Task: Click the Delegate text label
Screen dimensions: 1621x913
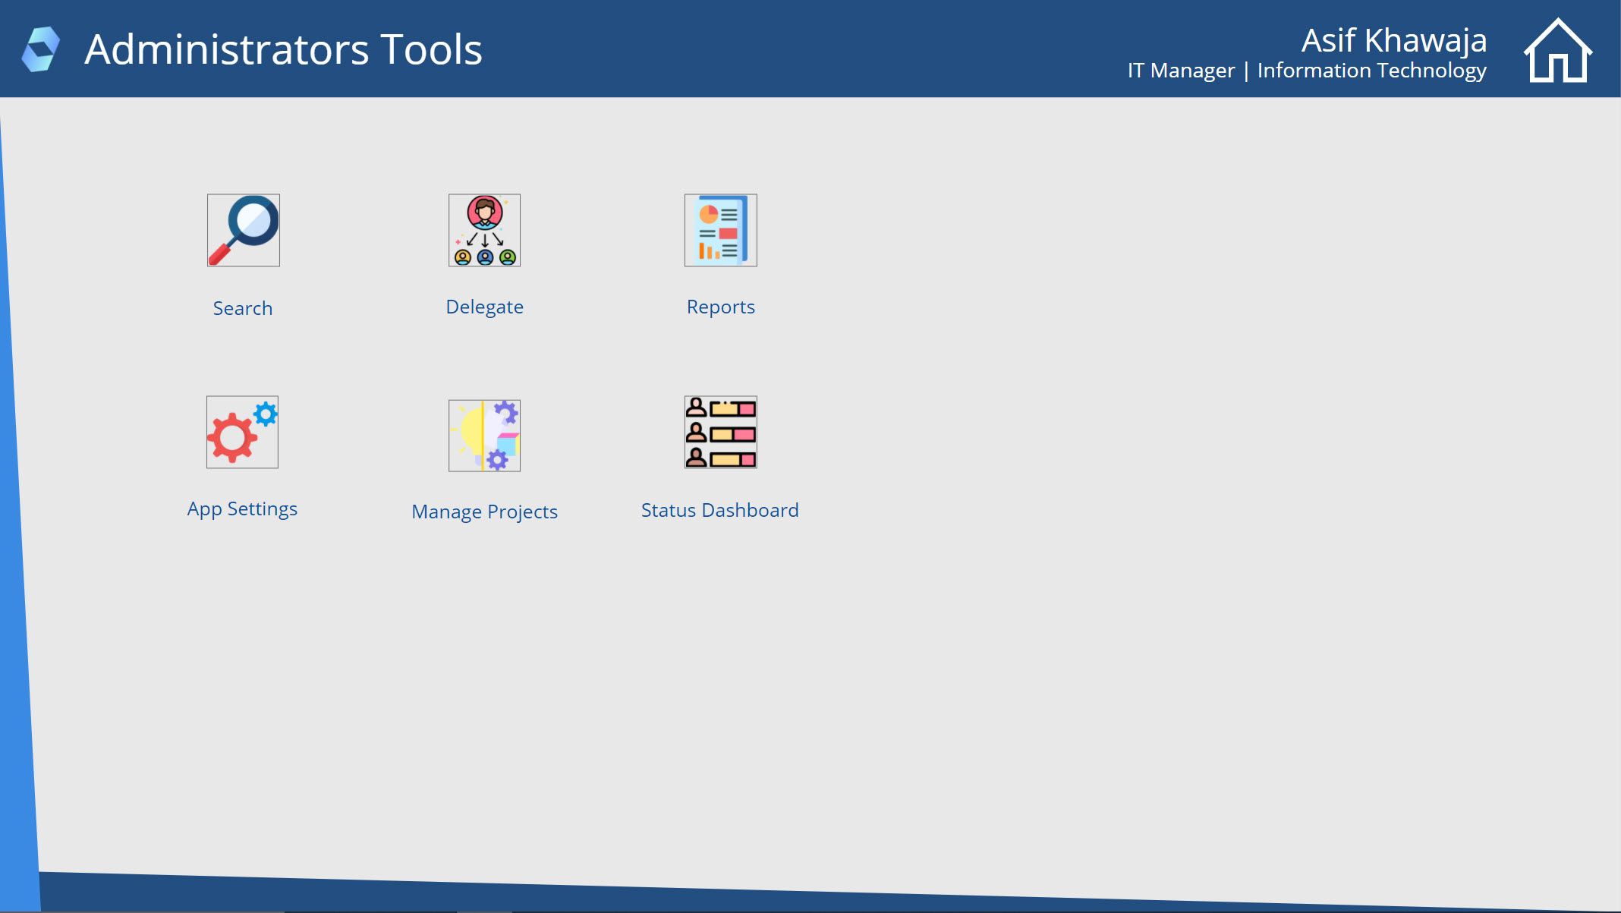Action: pyautogui.click(x=484, y=307)
